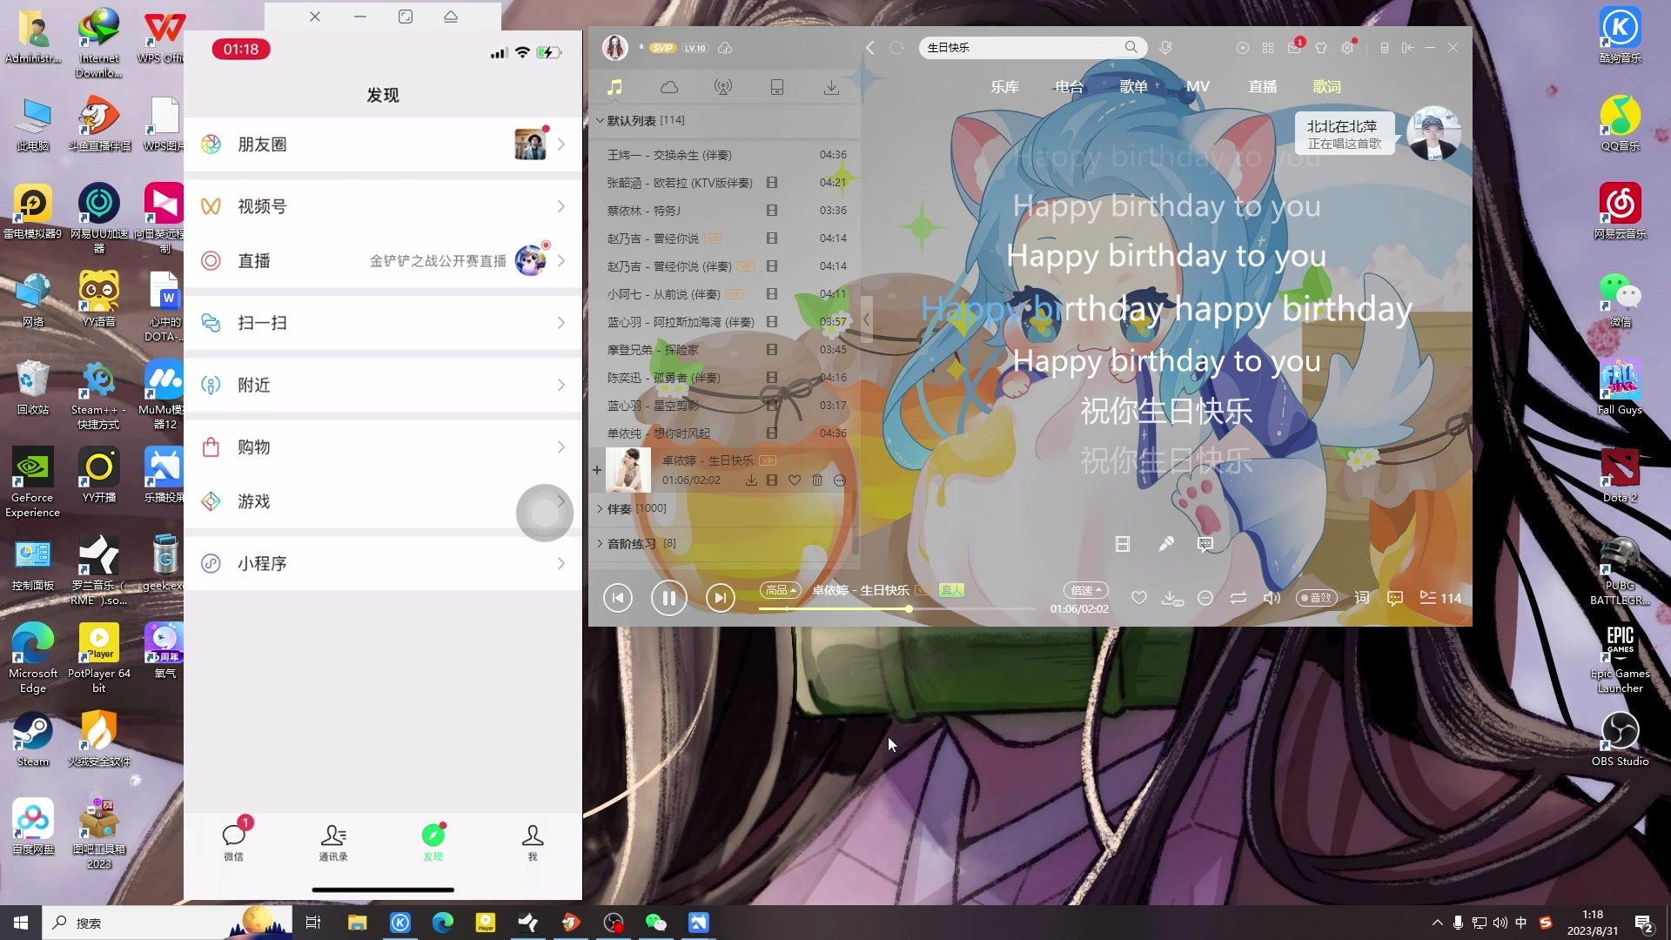
Task: Like the playing song with heart icon
Action: [x=1138, y=598]
